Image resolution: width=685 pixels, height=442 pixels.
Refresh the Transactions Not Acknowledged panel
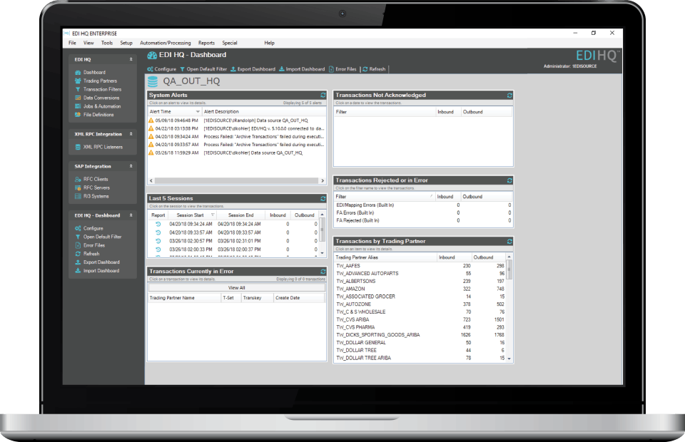509,95
